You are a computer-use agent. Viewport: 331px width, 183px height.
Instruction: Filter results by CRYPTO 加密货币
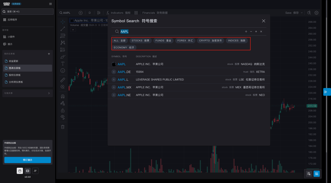click(211, 40)
